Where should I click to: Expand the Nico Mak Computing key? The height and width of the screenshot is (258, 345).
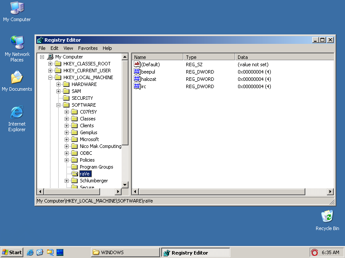[x=66, y=146]
